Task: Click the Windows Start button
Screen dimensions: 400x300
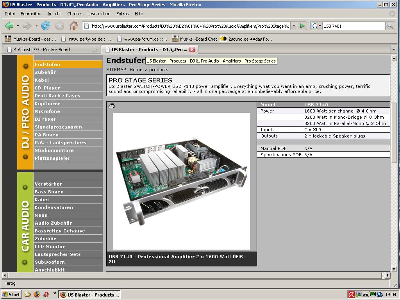Action: coord(11,295)
